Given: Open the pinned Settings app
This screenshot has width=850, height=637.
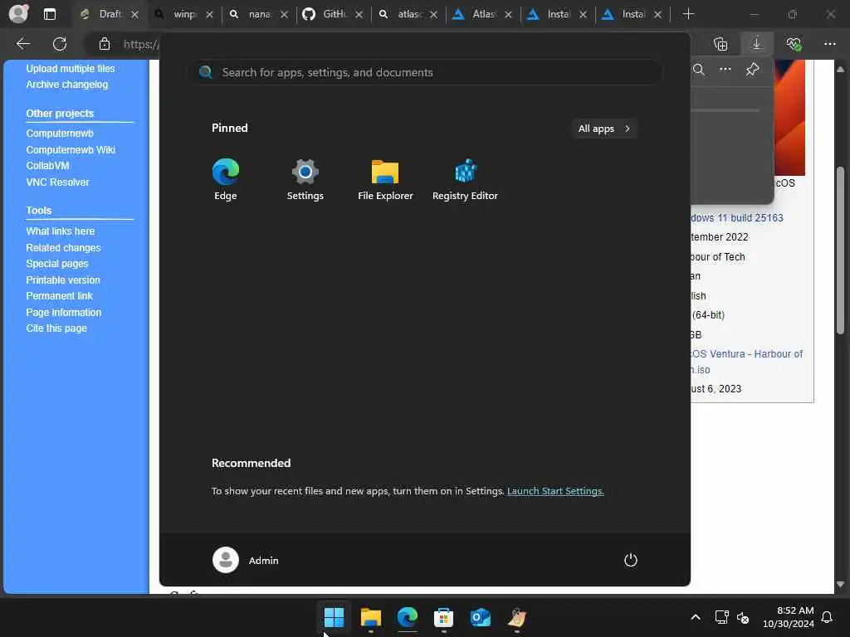Looking at the screenshot, I should click(305, 179).
